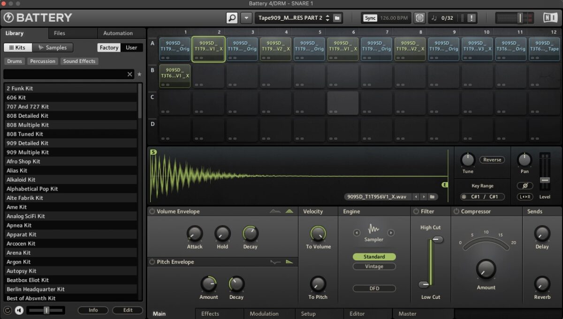Screen dimensions: 563x319
Task: Click the Level fader handle
Action: point(545,180)
